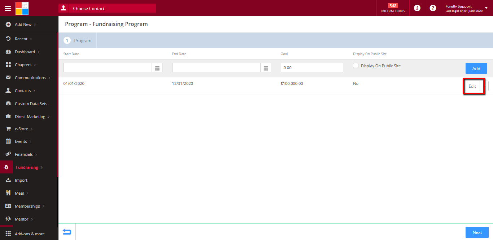The image size is (493, 240).
Task: Click the blue back arrow icon
Action: (x=67, y=232)
